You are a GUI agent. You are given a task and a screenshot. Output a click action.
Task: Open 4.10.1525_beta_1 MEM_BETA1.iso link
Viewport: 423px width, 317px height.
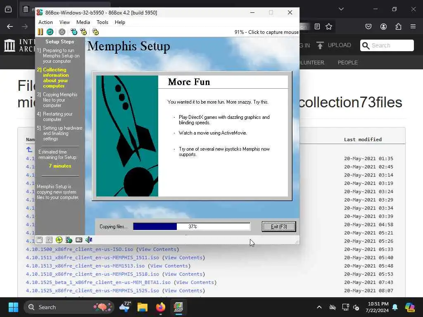98,282
